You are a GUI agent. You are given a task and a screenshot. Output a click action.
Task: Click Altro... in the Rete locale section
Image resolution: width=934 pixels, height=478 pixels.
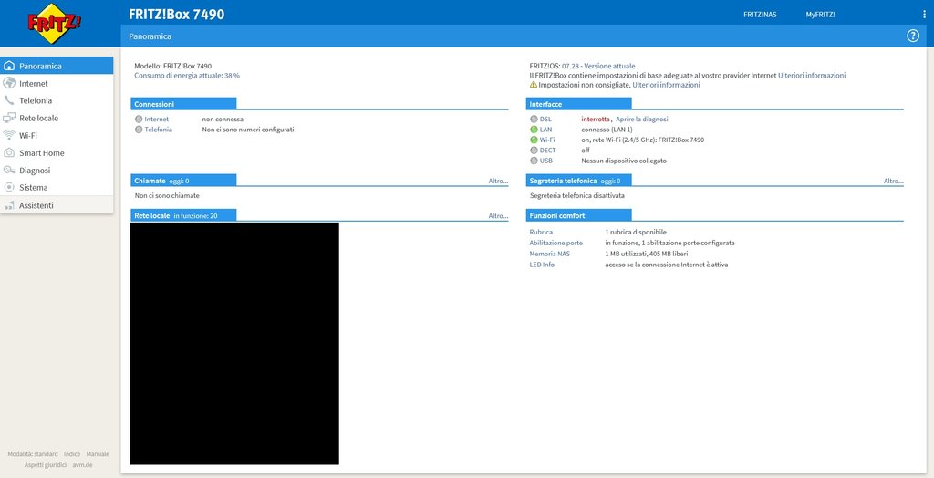498,216
